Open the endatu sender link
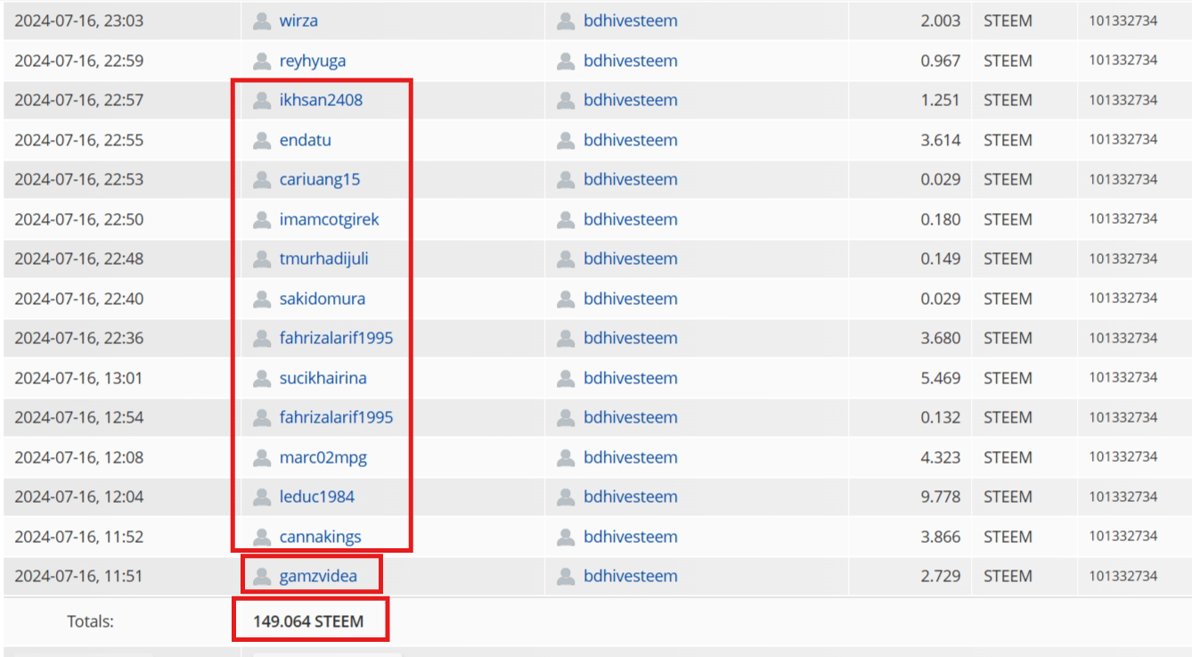The height and width of the screenshot is (657, 1192). 306,140
